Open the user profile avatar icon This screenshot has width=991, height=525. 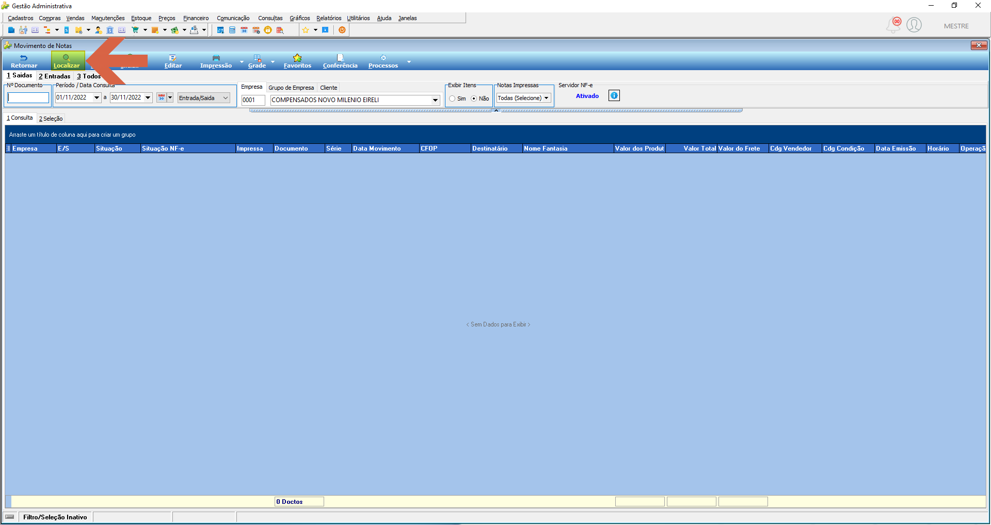click(914, 25)
